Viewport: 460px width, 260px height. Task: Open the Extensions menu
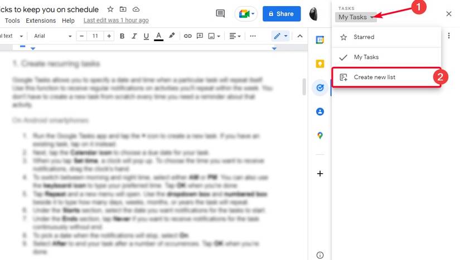tap(41, 21)
